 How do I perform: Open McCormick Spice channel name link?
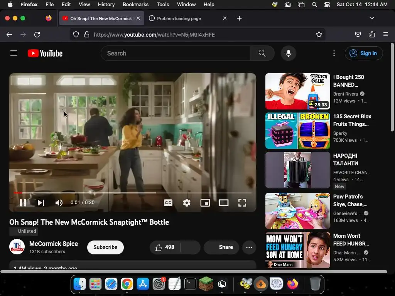(x=54, y=244)
